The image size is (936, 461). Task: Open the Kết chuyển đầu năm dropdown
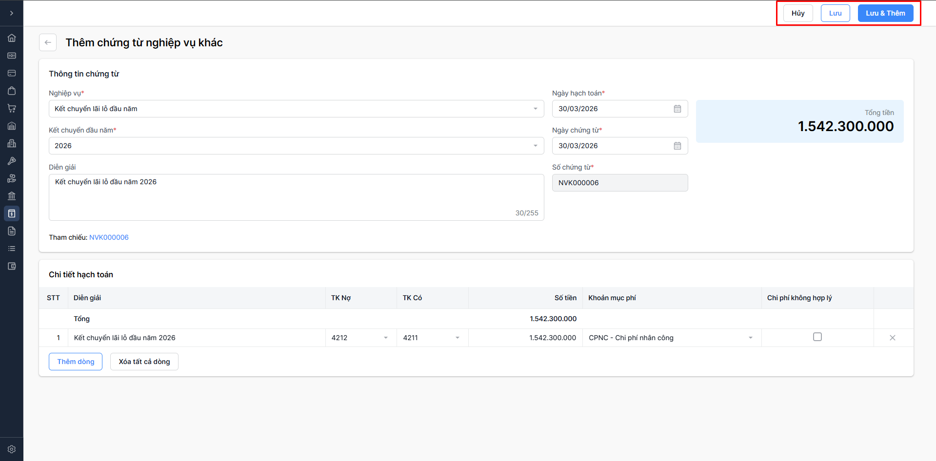535,146
